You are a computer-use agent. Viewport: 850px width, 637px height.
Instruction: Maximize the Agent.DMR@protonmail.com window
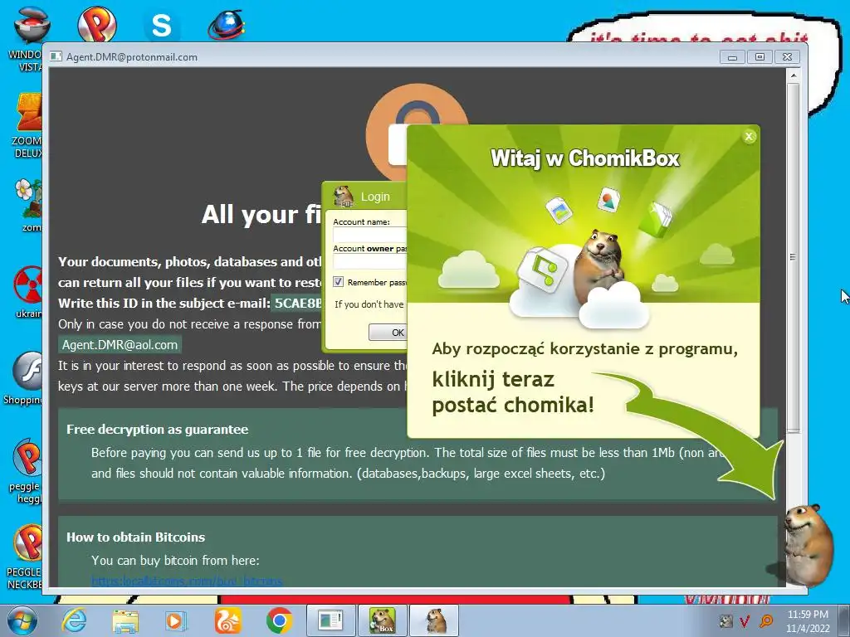760,57
